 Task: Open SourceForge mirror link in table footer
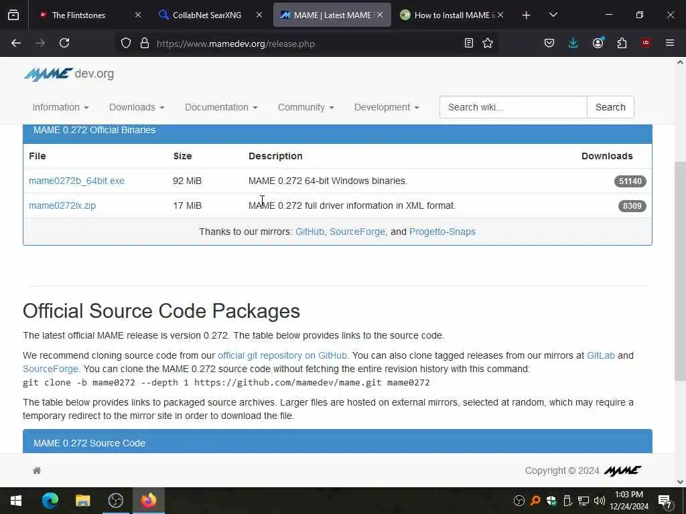[358, 232]
